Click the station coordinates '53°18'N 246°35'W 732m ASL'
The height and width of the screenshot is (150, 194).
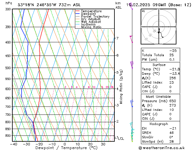pos(49,5)
